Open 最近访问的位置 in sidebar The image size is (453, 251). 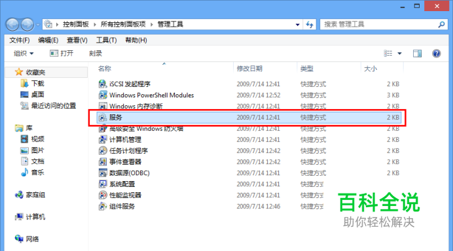click(54, 106)
